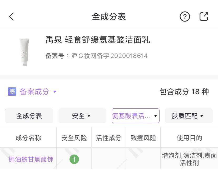Tap the 安全风险 column header
This screenshot has height=175, width=218.
pos(74,138)
